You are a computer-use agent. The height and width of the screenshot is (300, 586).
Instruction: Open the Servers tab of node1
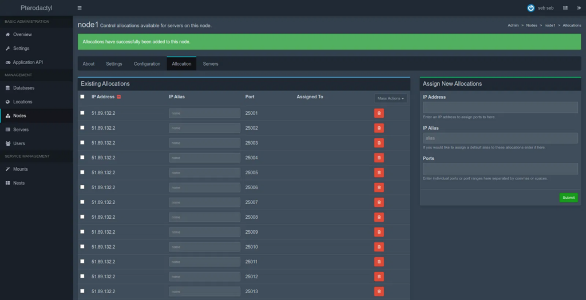211,64
